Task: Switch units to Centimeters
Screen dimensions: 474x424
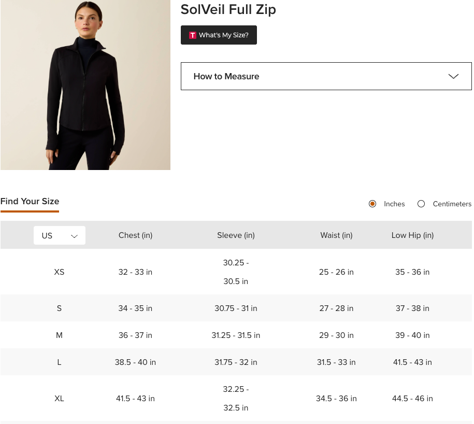Action: 421,204
